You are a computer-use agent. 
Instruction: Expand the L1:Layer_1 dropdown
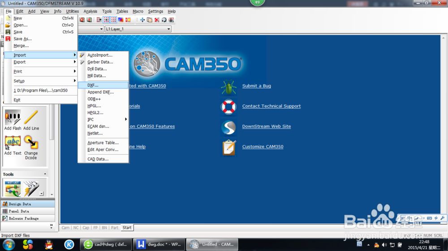point(168,29)
